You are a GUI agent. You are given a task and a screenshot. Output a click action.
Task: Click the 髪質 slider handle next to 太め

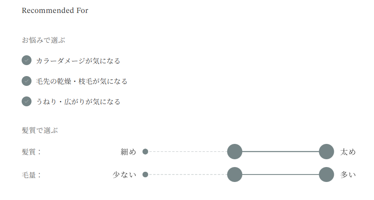(x=326, y=152)
